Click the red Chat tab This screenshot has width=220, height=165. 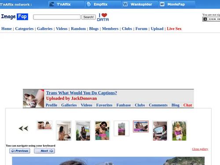pyautogui.click(x=187, y=105)
